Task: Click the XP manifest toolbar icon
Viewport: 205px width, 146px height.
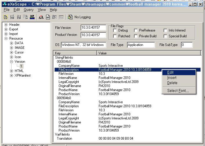Action: coord(32,17)
